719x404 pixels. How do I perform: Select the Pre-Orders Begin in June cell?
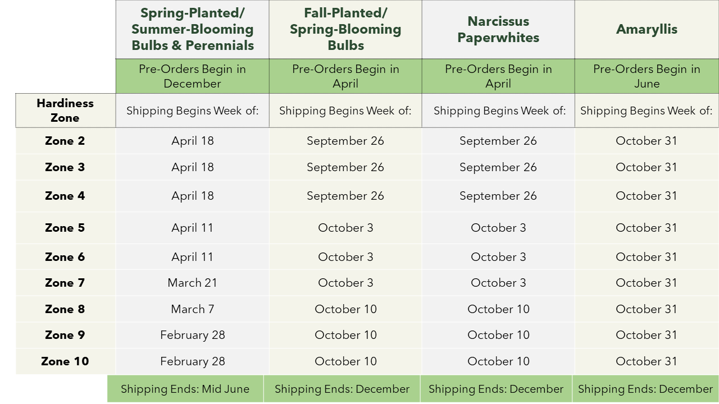click(647, 76)
